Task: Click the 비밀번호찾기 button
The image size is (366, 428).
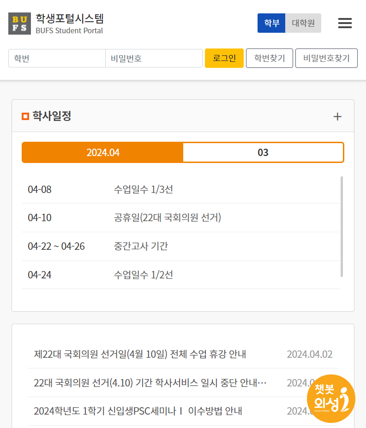Action: (326, 58)
